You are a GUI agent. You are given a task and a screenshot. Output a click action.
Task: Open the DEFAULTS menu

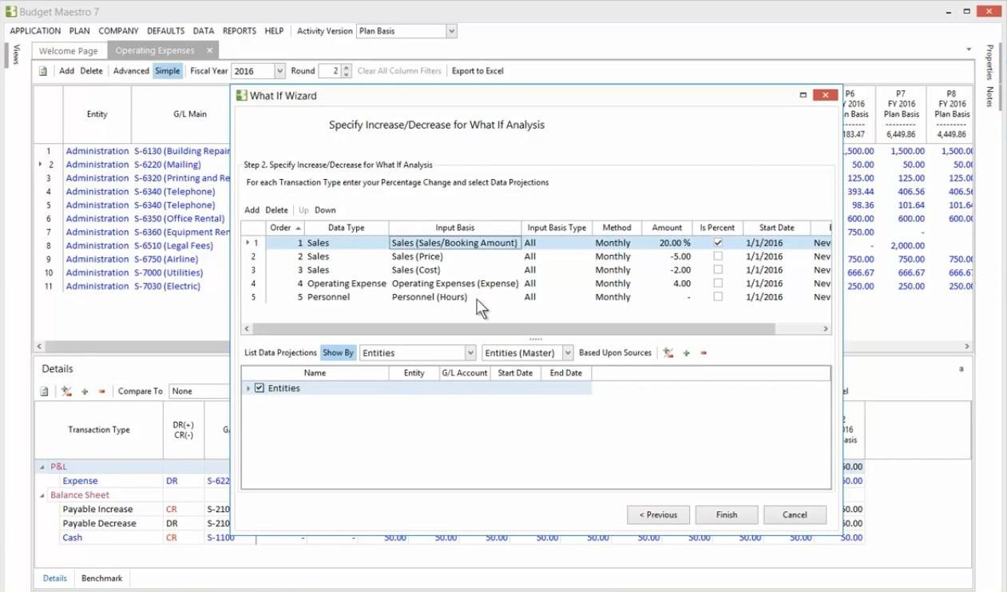(165, 31)
